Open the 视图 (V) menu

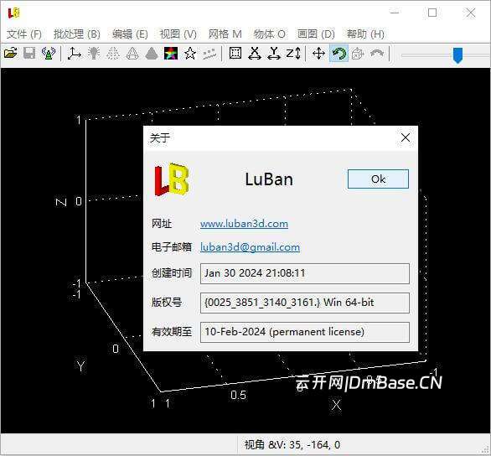pyautogui.click(x=178, y=34)
